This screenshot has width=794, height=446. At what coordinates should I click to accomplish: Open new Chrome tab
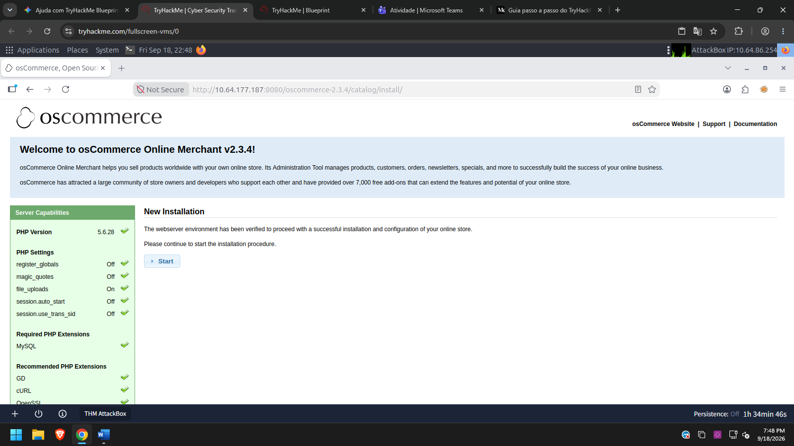tap(618, 10)
